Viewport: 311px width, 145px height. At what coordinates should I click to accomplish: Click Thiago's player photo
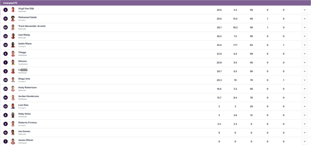coord(13,54)
